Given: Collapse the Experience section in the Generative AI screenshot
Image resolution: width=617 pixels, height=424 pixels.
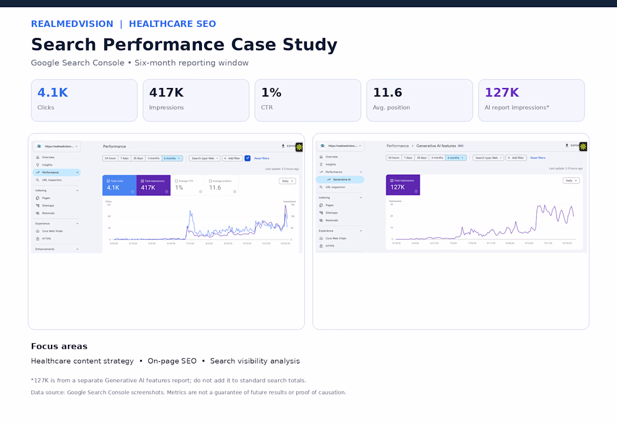Looking at the screenshot, I should click(361, 231).
